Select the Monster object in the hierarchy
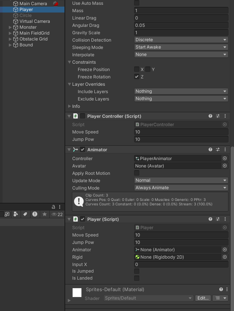The image size is (234, 311). point(28,27)
